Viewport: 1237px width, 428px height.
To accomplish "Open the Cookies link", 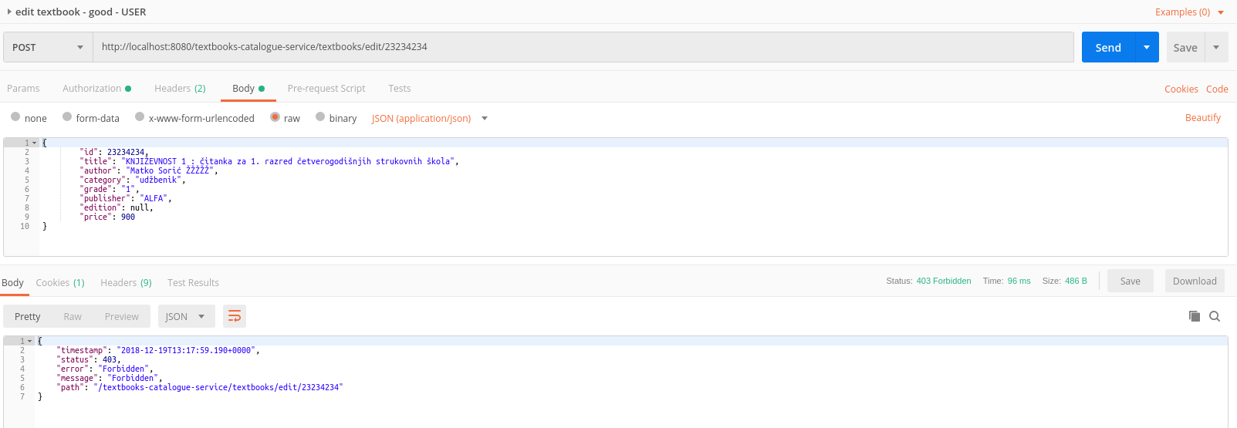I will tap(1181, 89).
